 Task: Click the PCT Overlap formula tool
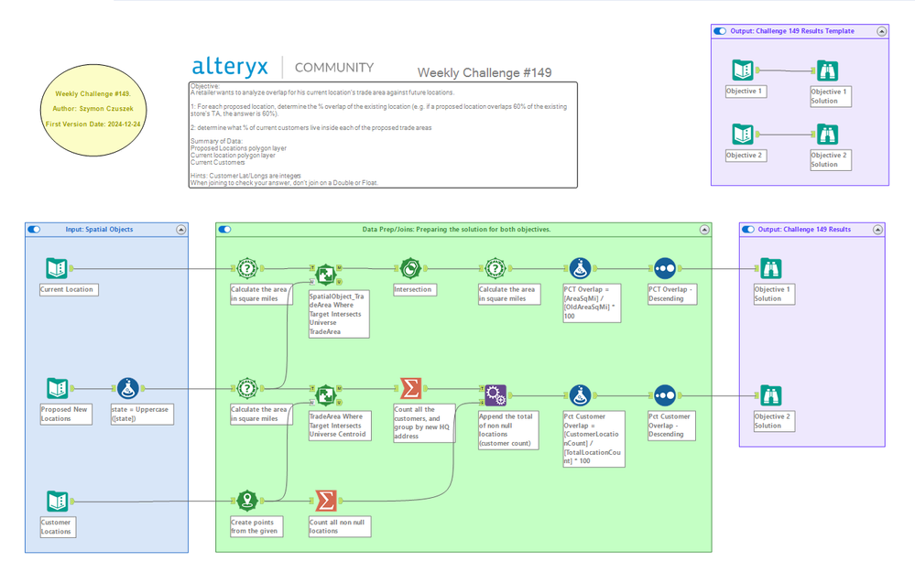coord(580,268)
